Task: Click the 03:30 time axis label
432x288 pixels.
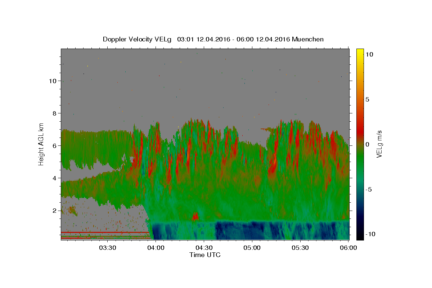Action: click(107, 248)
